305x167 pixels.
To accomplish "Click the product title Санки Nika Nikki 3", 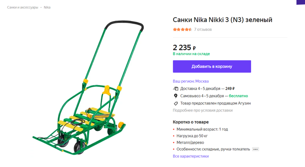I will pyautogui.click(x=223, y=20).
